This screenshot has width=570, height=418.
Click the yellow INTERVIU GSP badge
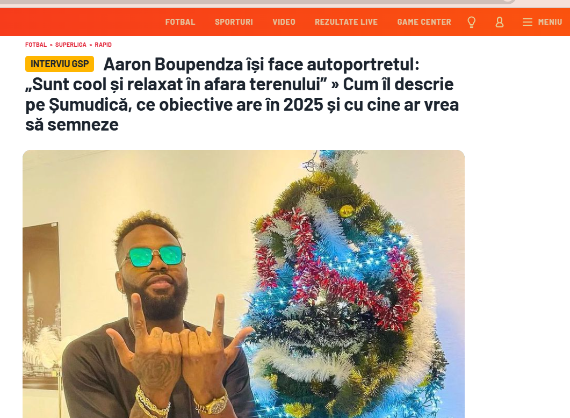click(x=60, y=64)
